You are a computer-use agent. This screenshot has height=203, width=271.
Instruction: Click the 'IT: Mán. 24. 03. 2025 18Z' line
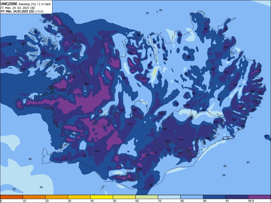(18, 8)
